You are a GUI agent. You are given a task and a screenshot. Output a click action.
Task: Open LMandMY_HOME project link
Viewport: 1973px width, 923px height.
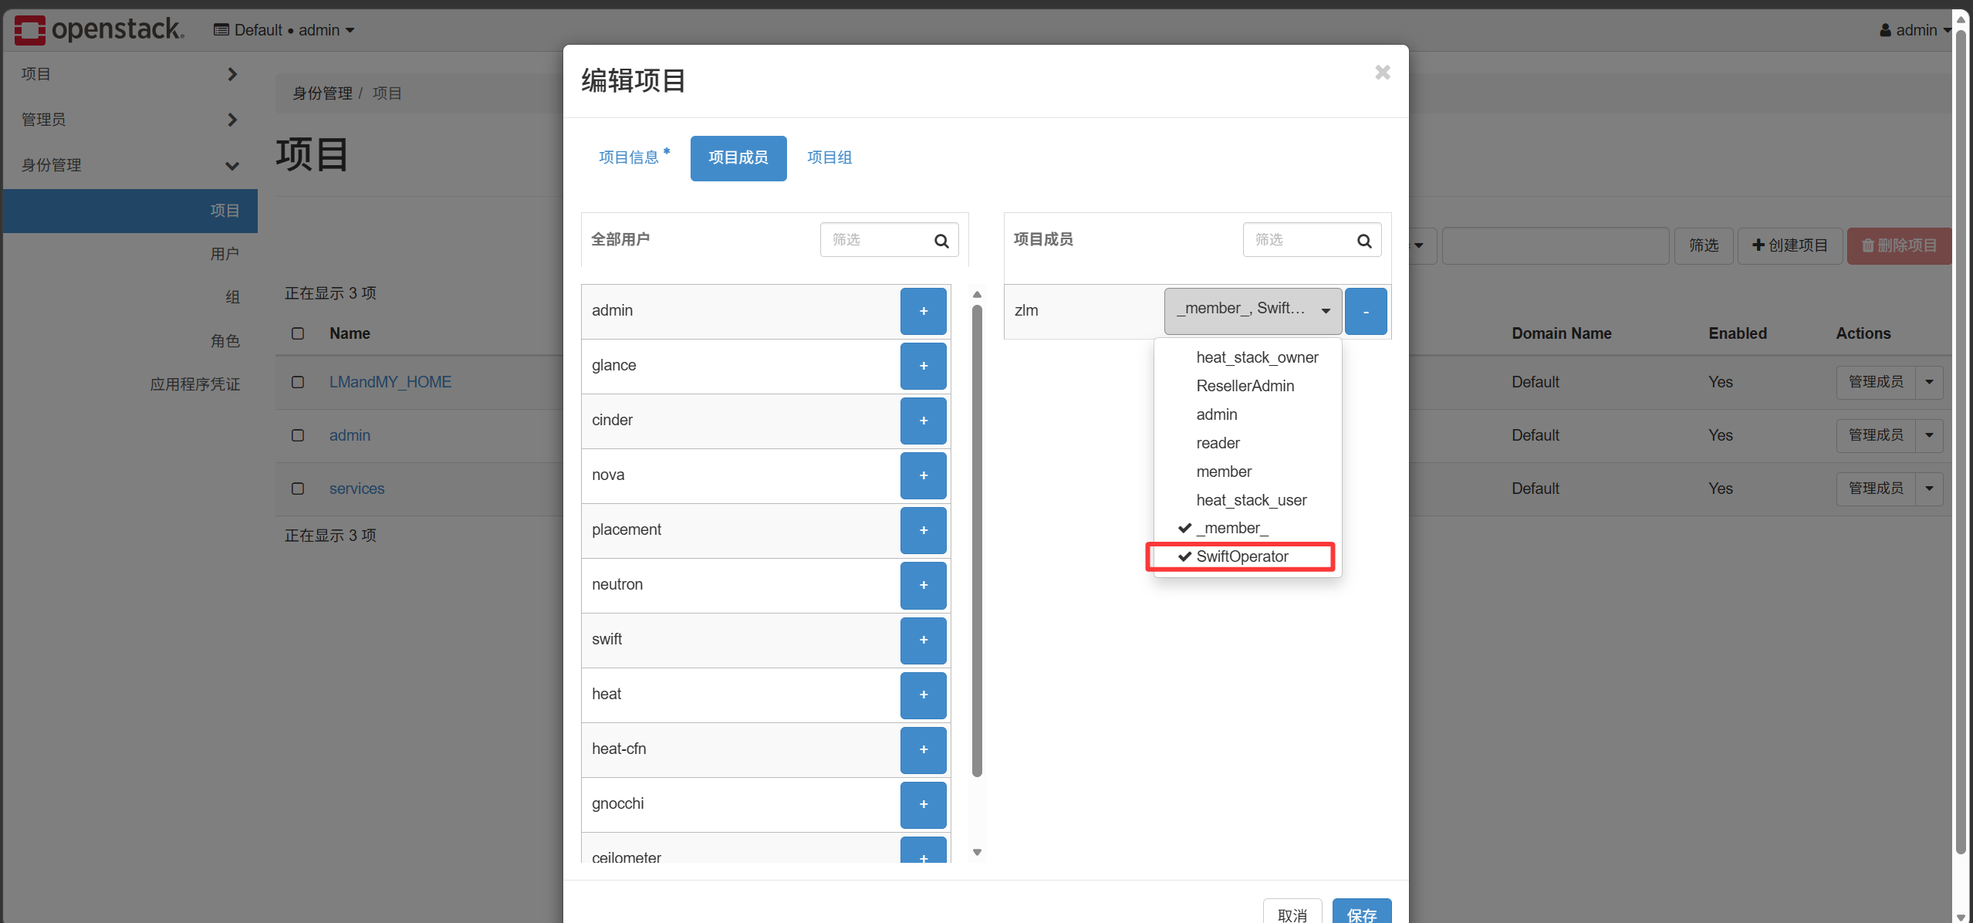pyautogui.click(x=390, y=382)
